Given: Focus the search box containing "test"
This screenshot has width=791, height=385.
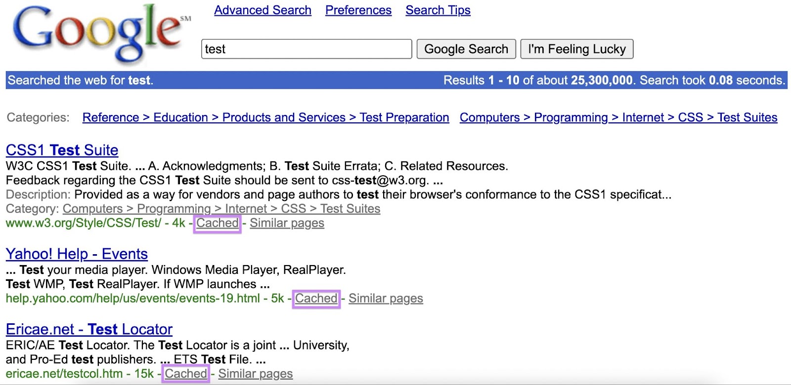Looking at the screenshot, I should click(307, 49).
